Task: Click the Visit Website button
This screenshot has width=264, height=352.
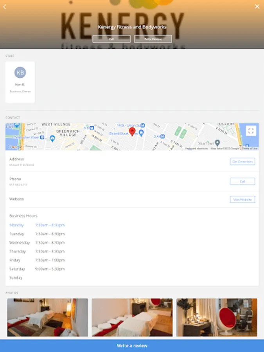Action: pos(242,199)
